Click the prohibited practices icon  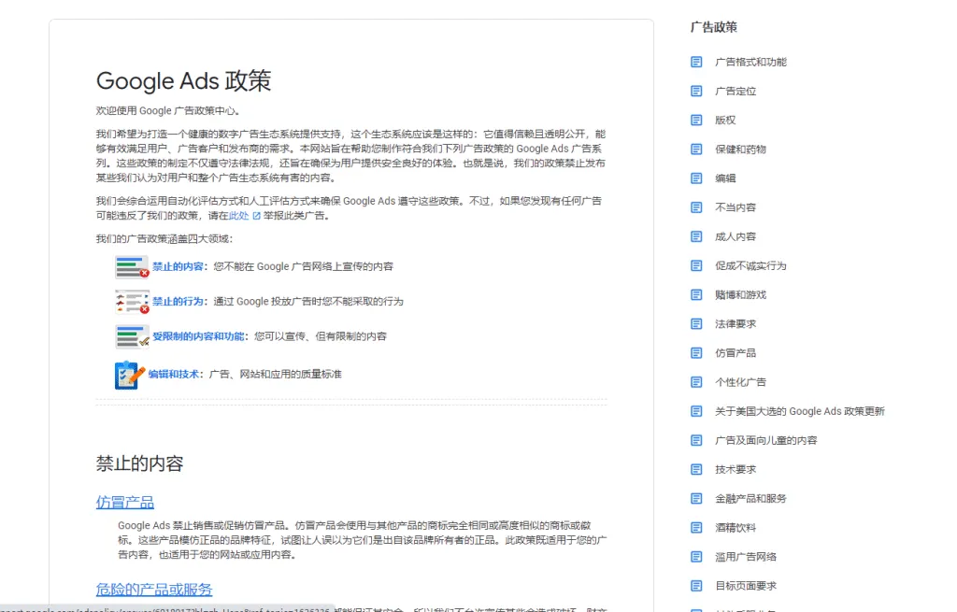click(x=132, y=301)
